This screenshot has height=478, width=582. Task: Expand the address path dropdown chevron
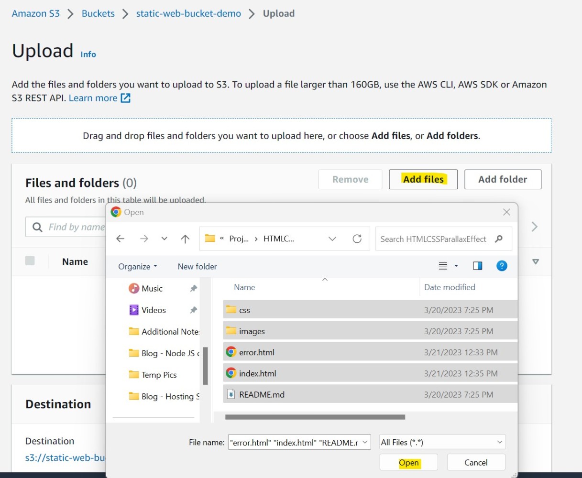click(332, 239)
